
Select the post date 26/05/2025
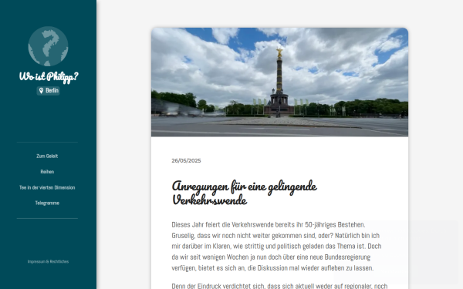(186, 161)
